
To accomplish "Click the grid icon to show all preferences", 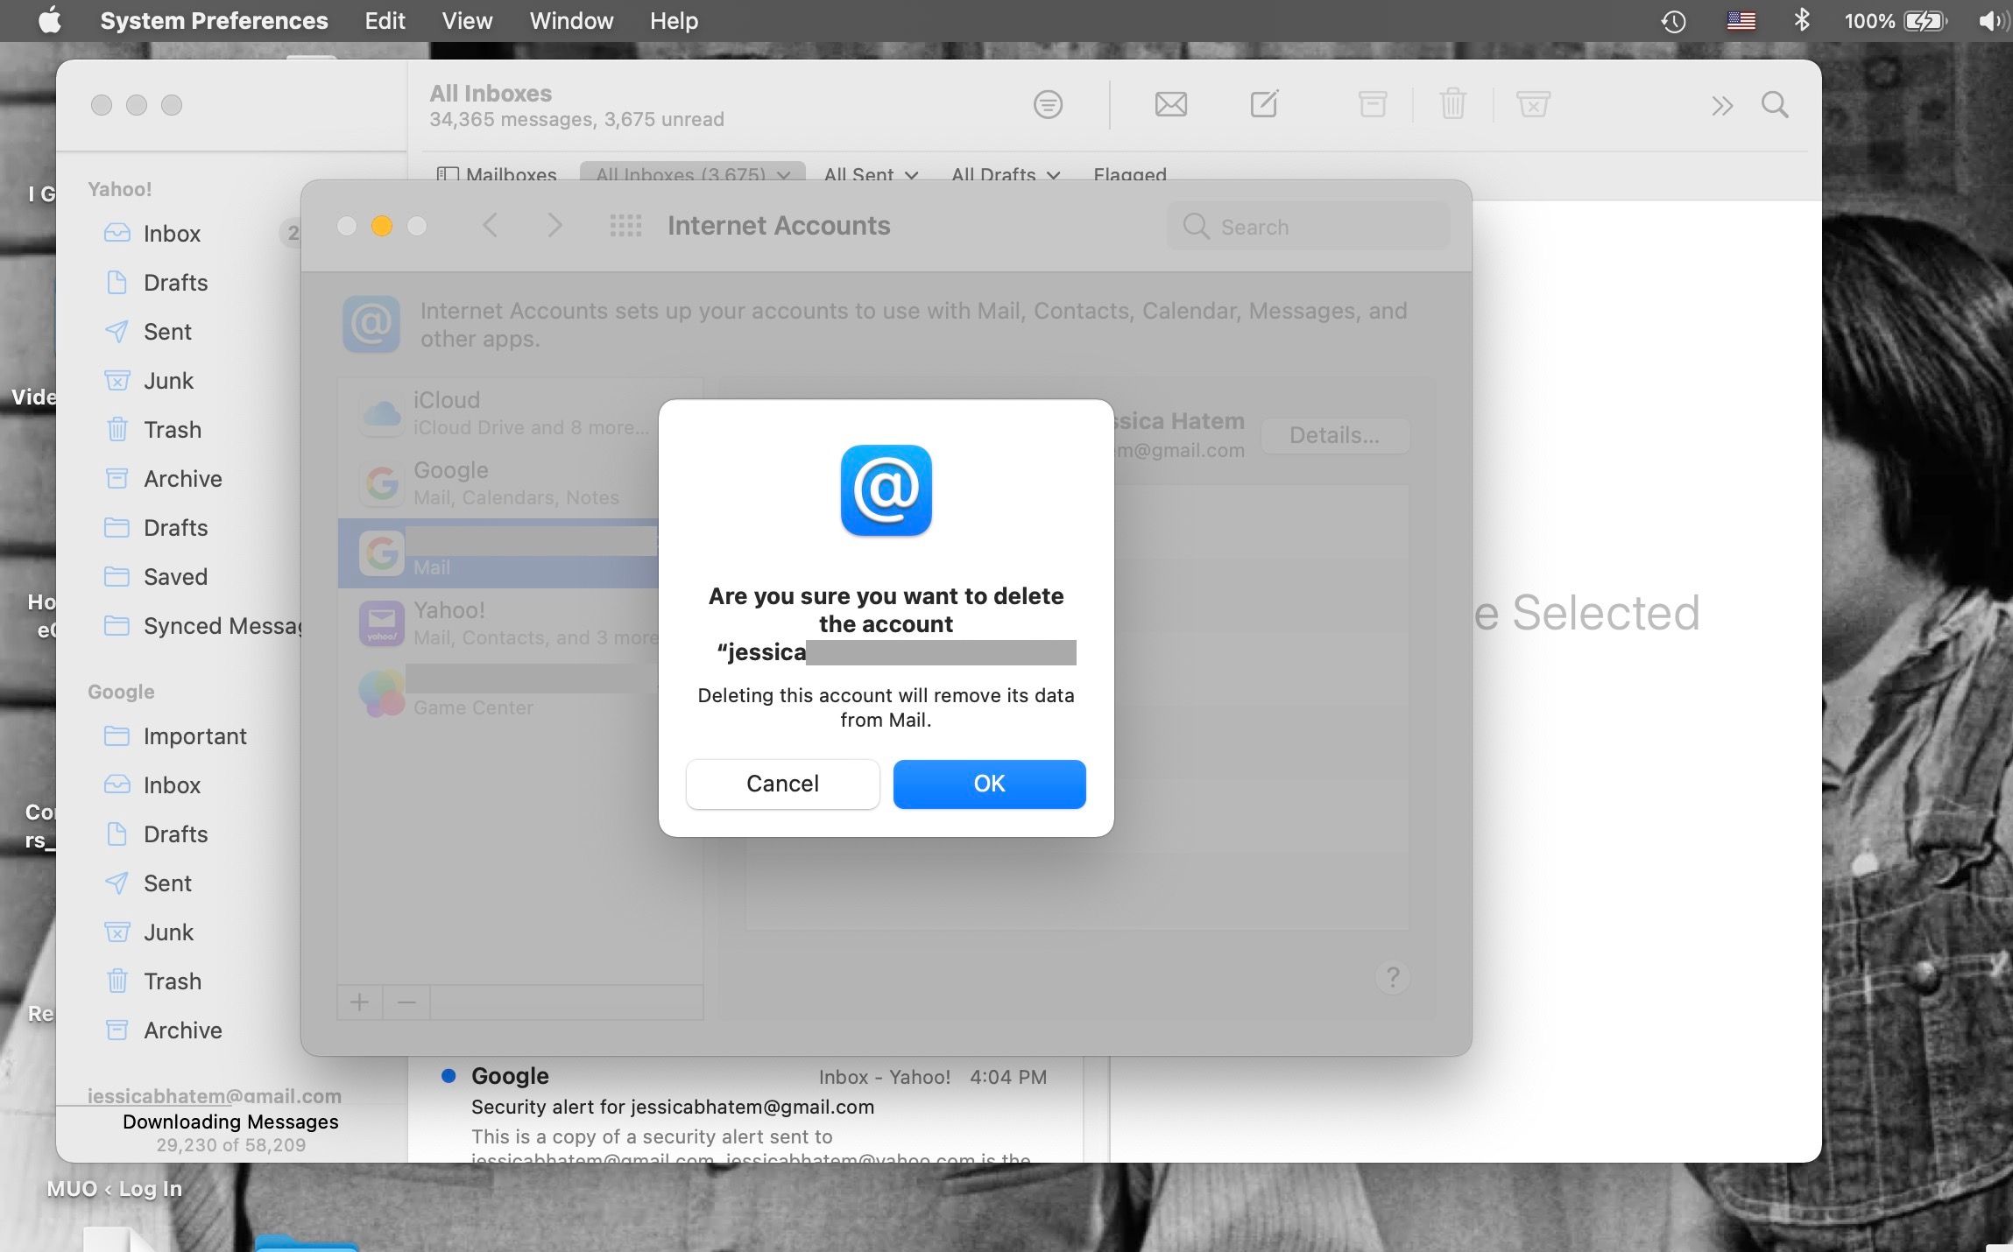I will click(x=625, y=225).
